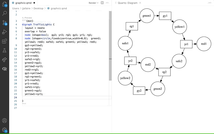Open More Actions in Quarto Diagram panel
214x134 pixels.
tap(209, 3)
